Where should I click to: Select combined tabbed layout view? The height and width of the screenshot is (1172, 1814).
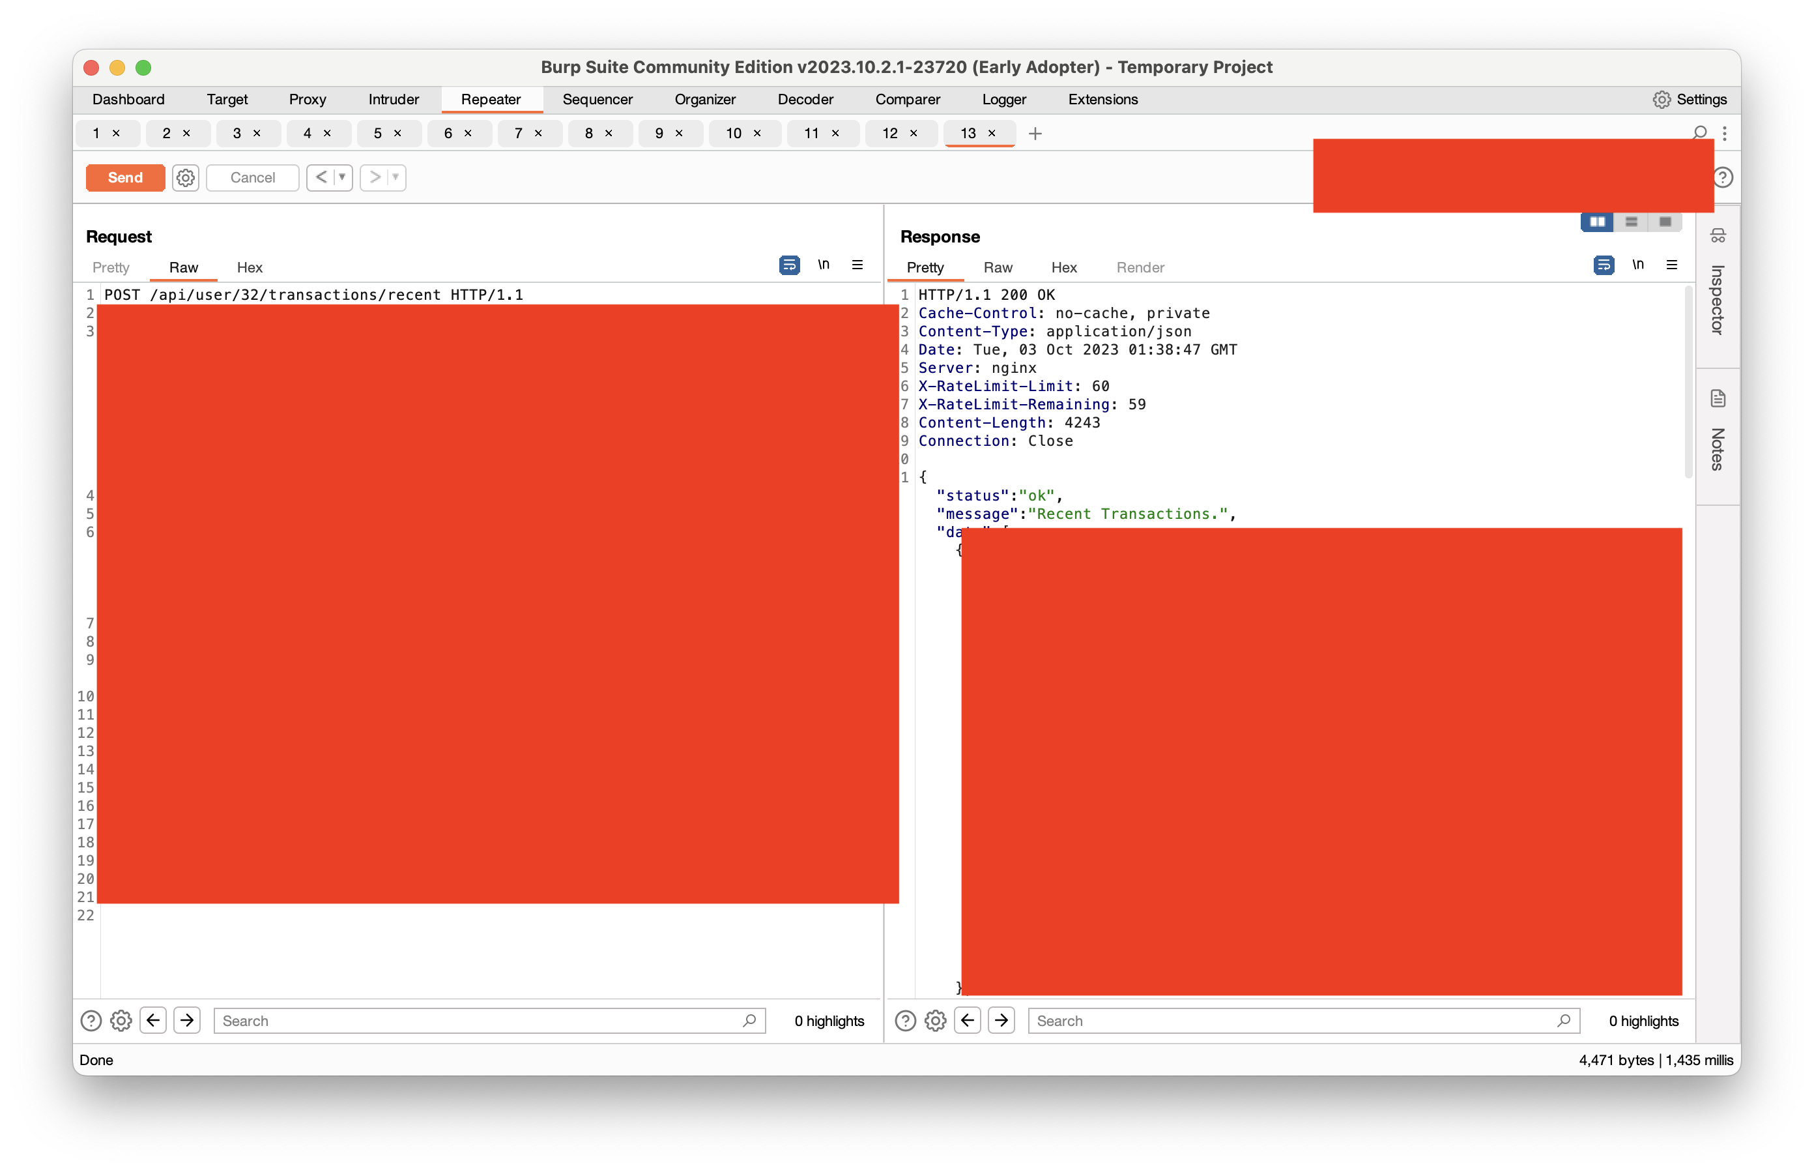tap(1665, 222)
